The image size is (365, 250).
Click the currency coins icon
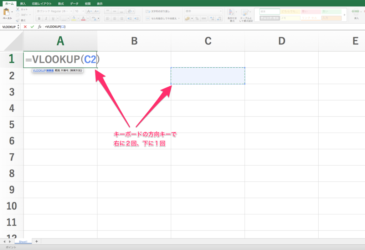187,19
